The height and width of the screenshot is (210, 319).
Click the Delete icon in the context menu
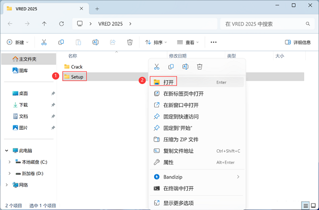point(199,67)
